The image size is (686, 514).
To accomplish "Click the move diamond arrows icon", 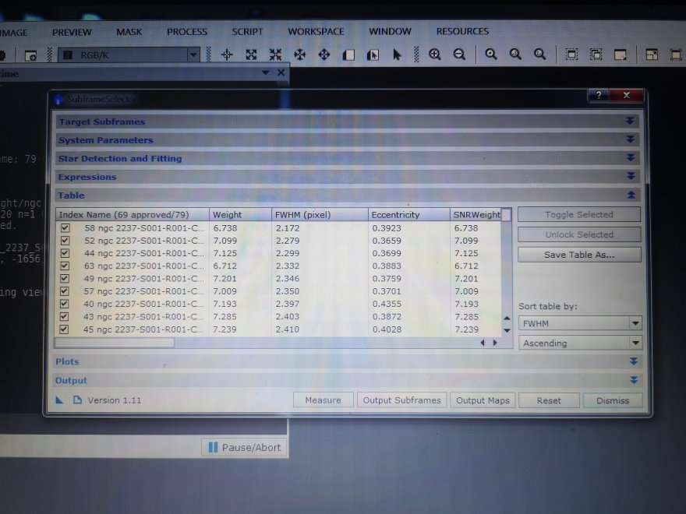I will pyautogui.click(x=324, y=55).
